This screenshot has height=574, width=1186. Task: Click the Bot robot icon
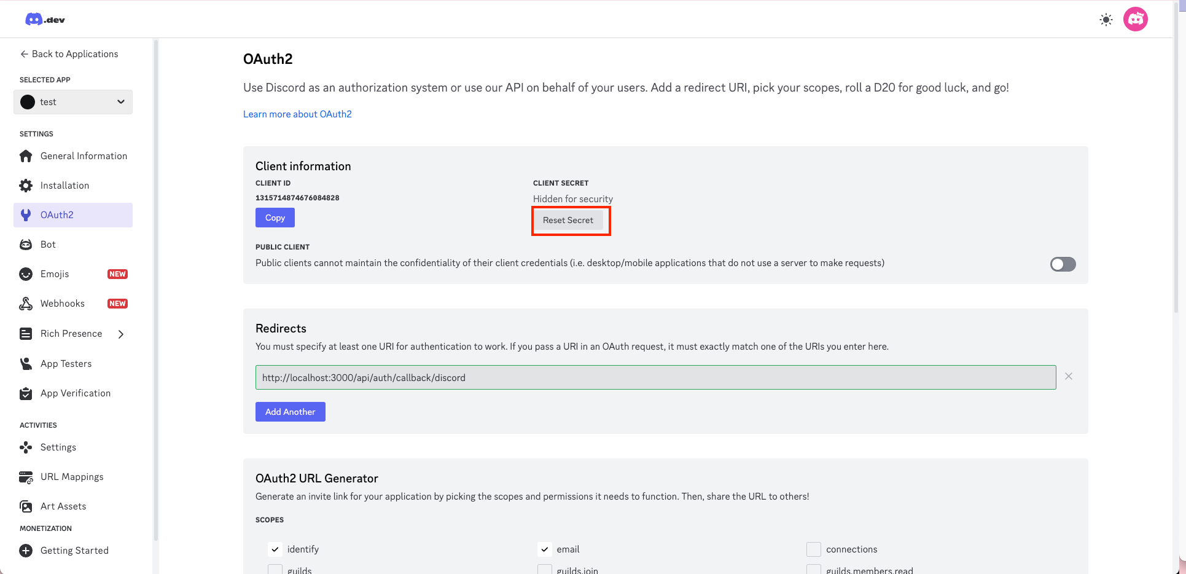pos(26,245)
